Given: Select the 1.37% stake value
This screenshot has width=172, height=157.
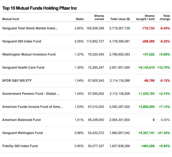Looking at the screenshot, I should tap(79, 54).
